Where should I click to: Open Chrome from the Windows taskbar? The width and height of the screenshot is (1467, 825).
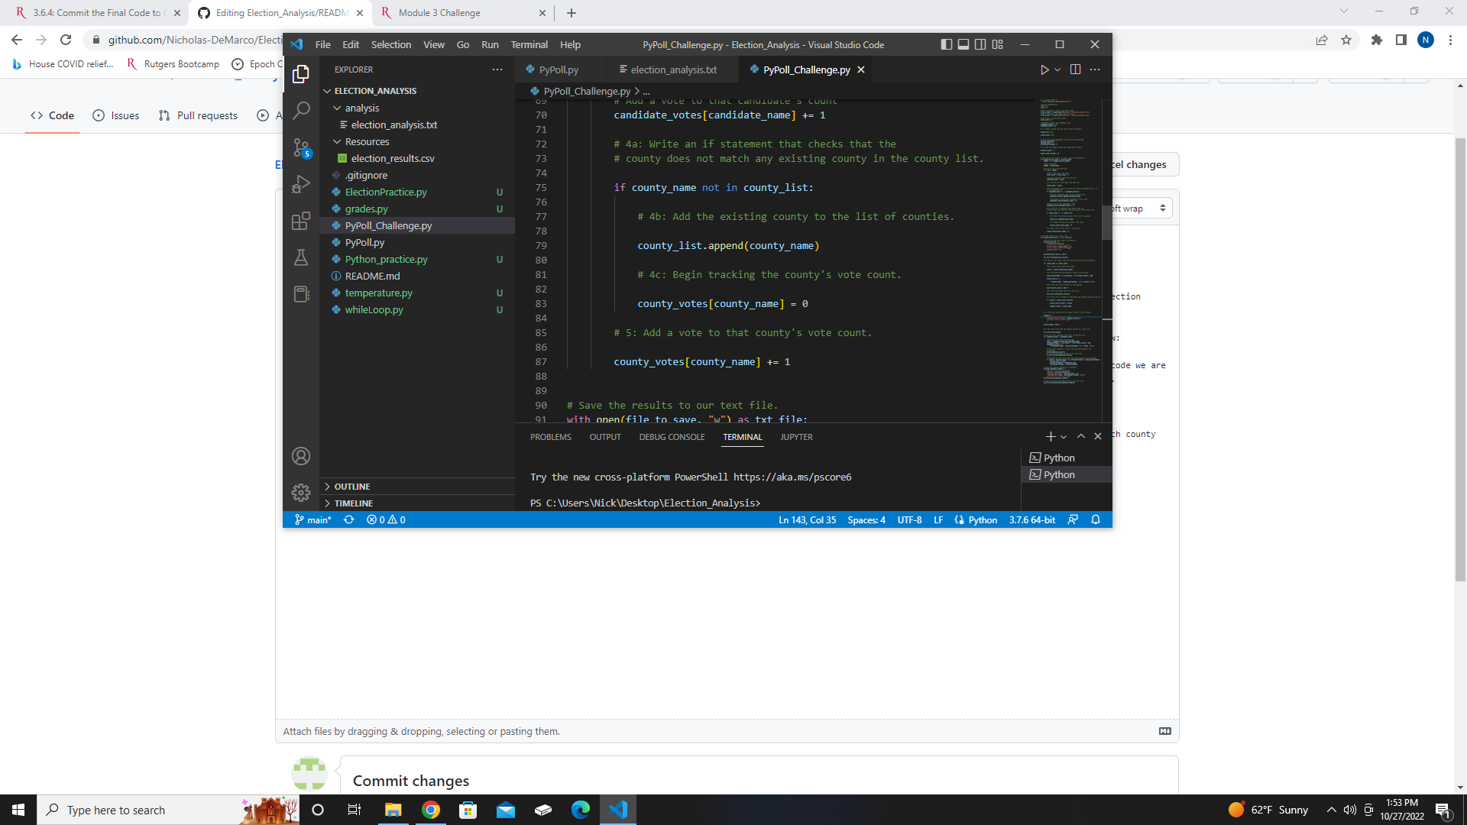click(x=431, y=810)
